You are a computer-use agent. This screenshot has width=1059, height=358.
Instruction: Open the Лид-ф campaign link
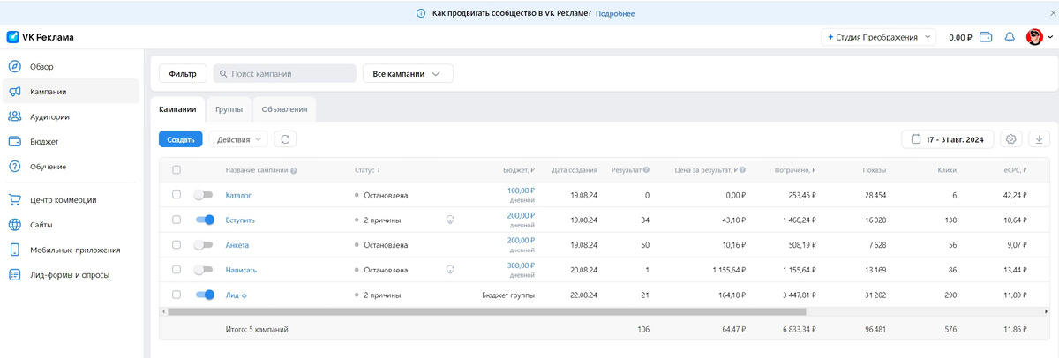tap(236, 295)
